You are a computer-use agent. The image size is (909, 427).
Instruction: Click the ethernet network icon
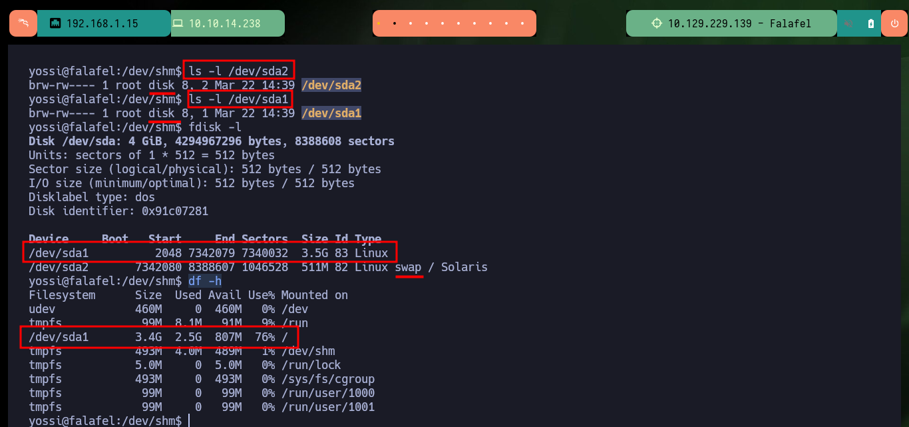[55, 23]
